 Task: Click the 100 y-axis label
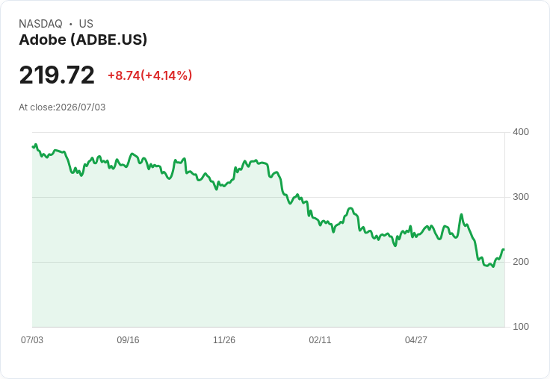tap(521, 327)
